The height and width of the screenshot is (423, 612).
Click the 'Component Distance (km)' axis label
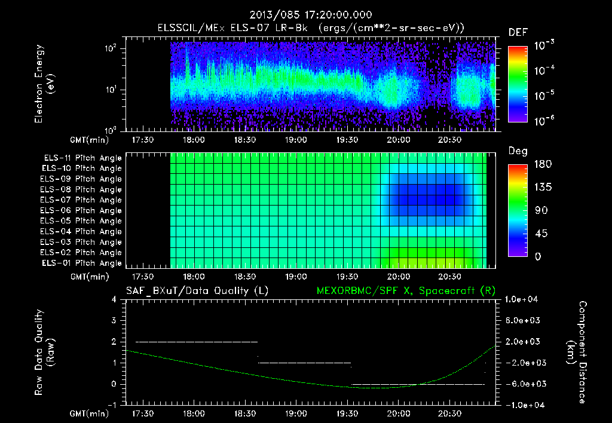(577, 352)
